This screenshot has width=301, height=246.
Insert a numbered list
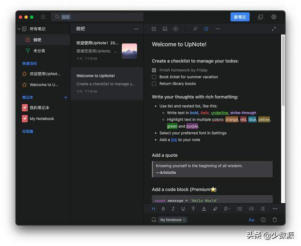[x=251, y=209]
